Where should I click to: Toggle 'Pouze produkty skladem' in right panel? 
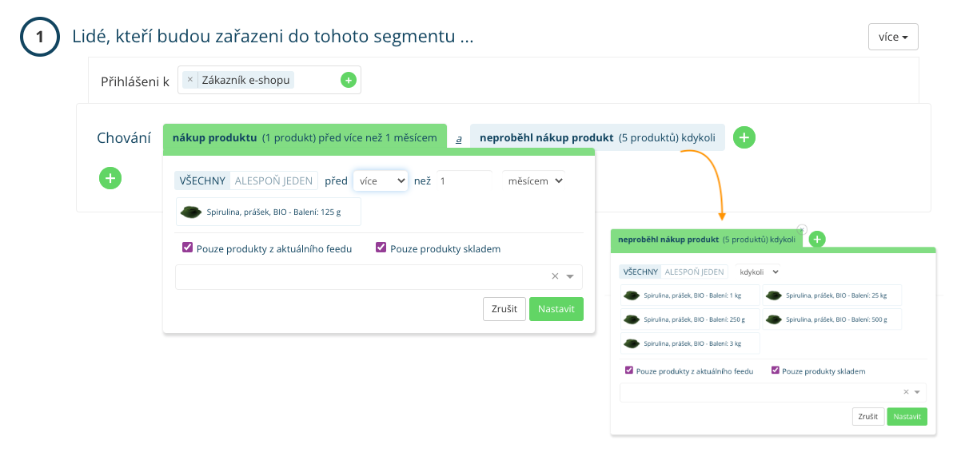point(775,371)
